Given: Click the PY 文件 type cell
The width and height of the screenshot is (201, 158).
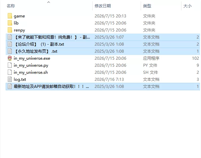Looking at the screenshot, I should point(150,65).
